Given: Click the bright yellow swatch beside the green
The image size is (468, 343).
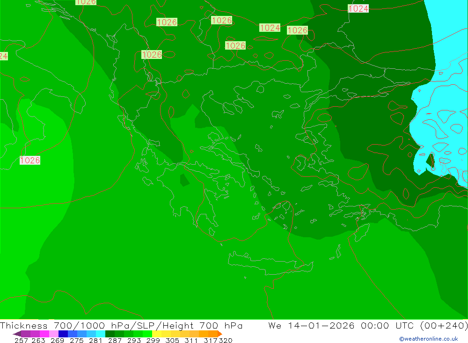Looking at the screenshot, I should pyautogui.click(x=157, y=334).
